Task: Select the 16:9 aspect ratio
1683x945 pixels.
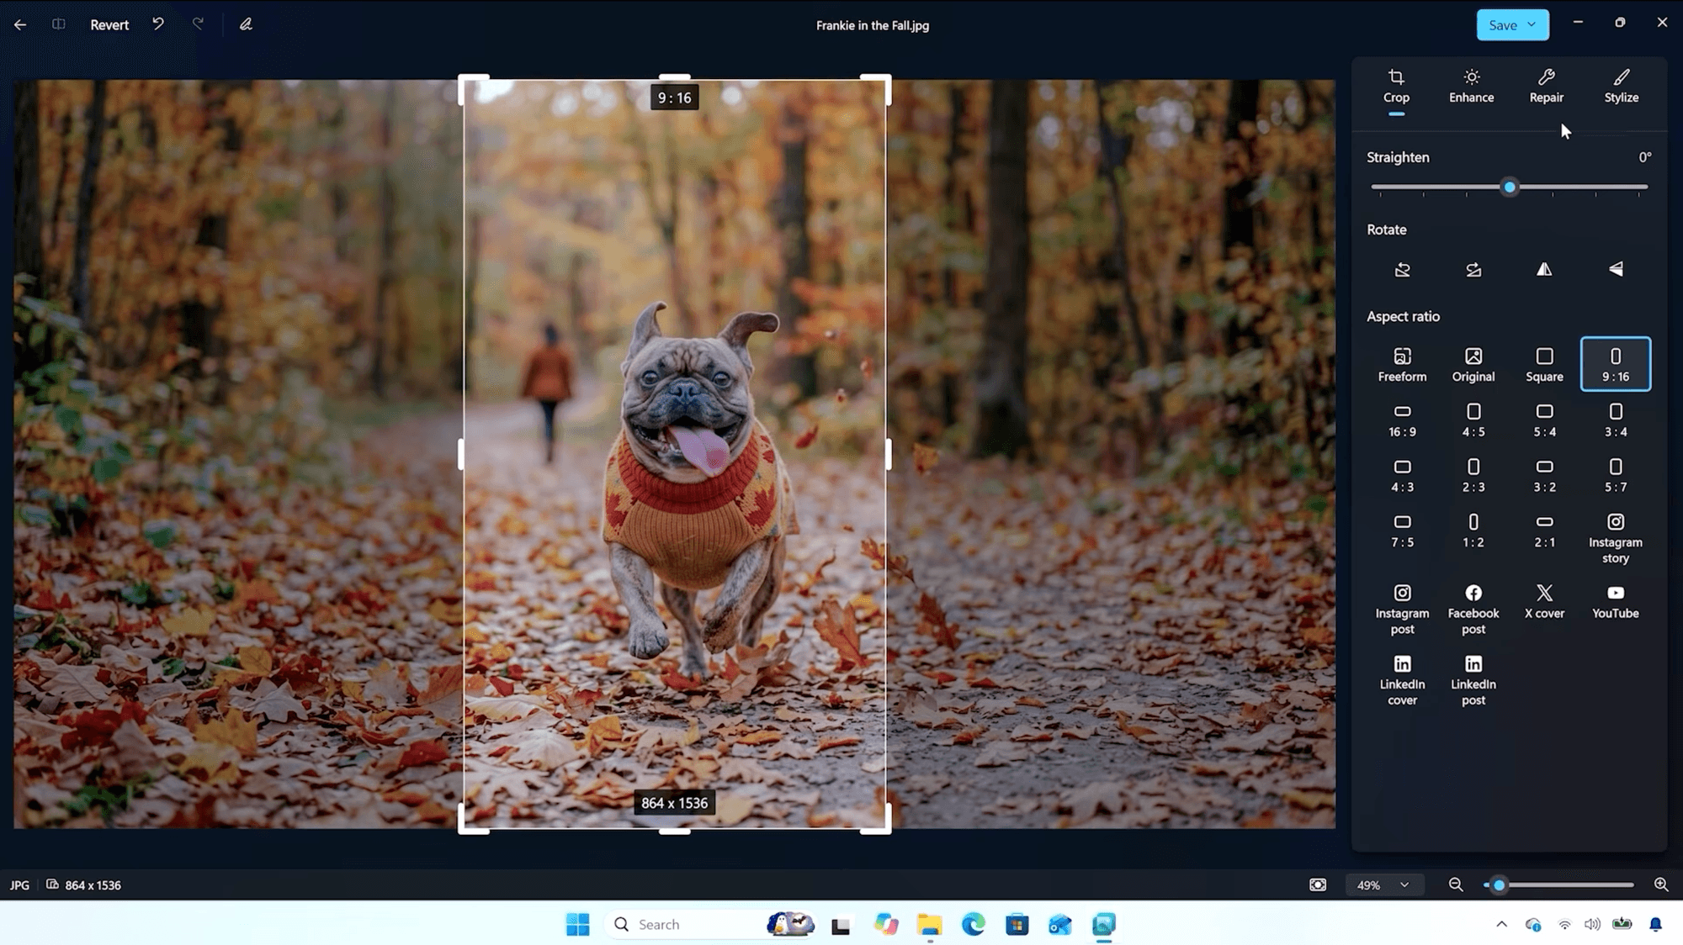Action: (x=1402, y=420)
